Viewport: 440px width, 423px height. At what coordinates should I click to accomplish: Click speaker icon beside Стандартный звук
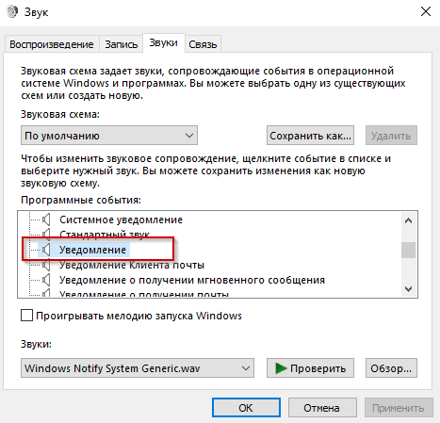tap(46, 234)
